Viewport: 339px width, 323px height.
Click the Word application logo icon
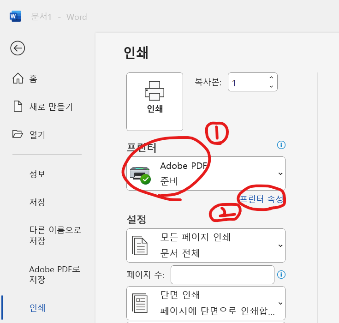tap(15, 16)
